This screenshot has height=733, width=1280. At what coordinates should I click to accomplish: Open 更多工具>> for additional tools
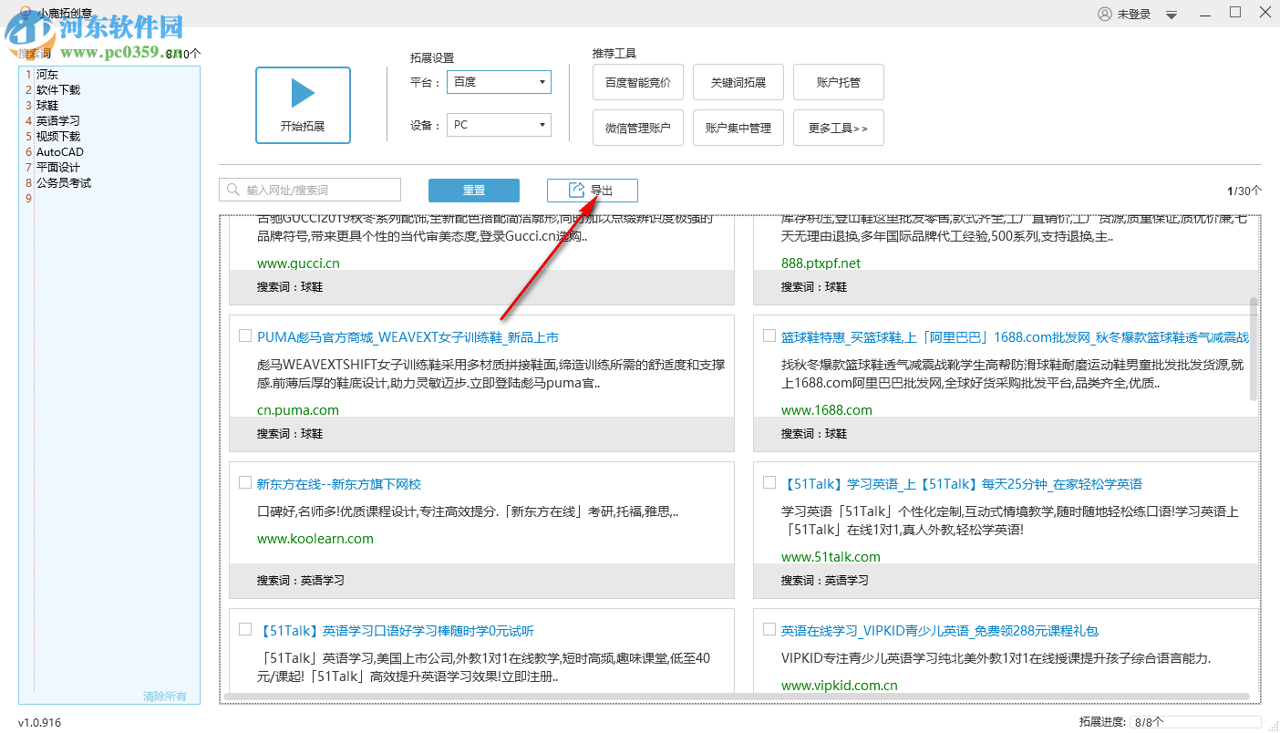838,127
